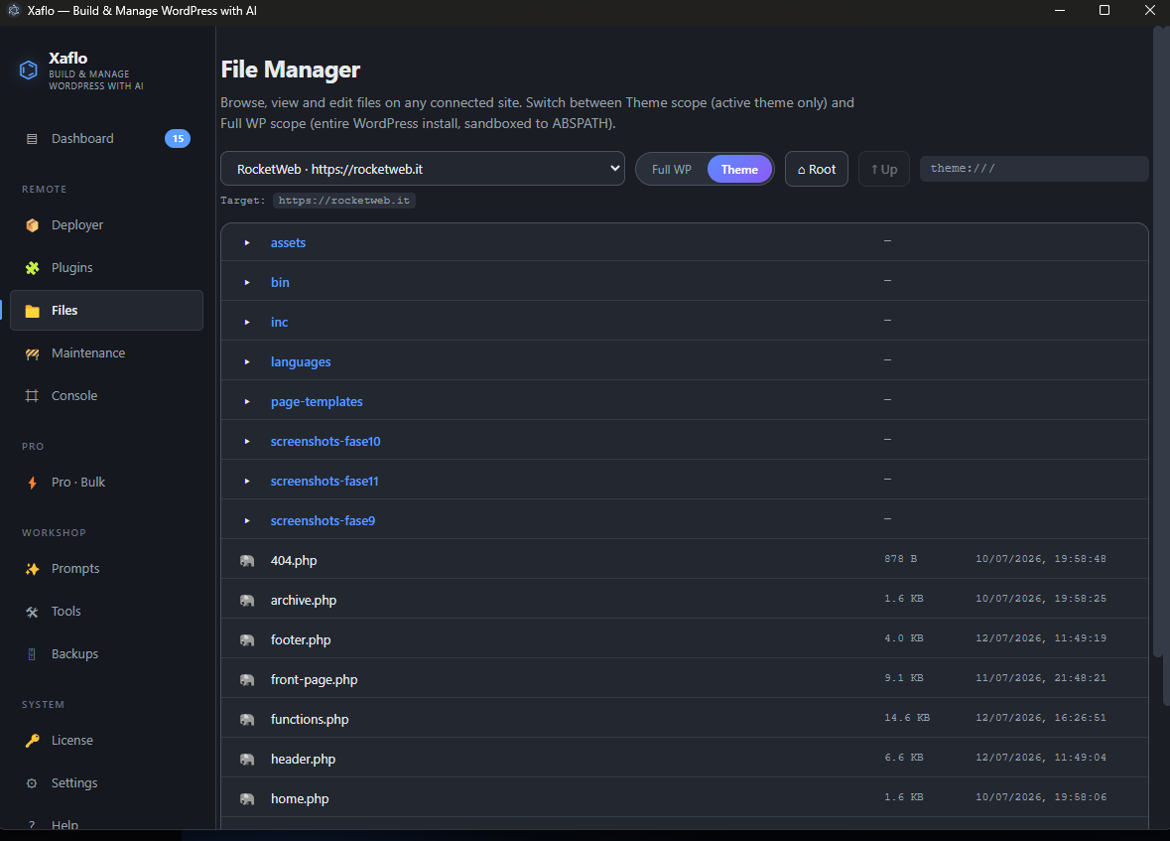The width and height of the screenshot is (1170, 841).
Task: Open the page-templates folder link
Action: point(317,402)
